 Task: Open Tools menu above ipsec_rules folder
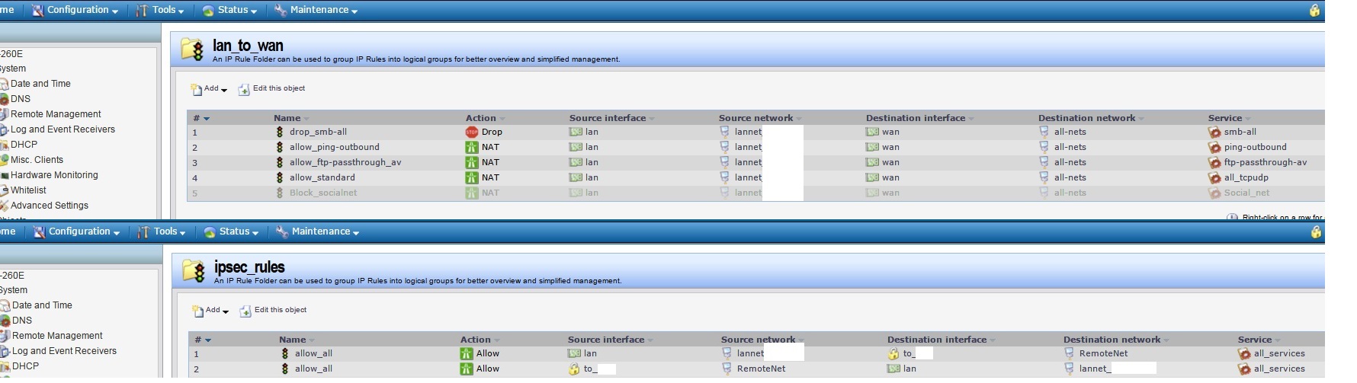click(162, 231)
